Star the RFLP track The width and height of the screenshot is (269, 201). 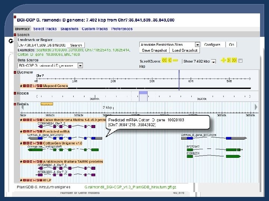(21, 180)
